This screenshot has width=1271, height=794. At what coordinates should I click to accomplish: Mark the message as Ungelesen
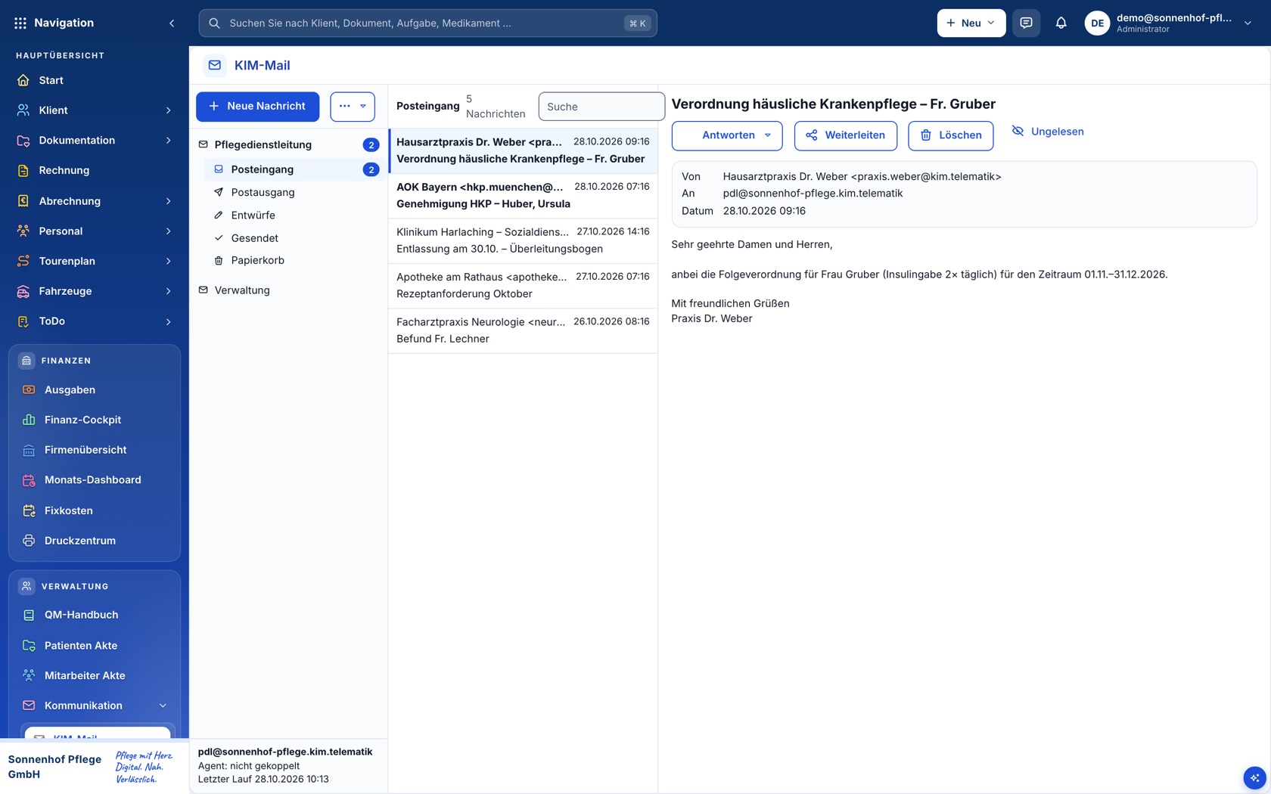click(x=1048, y=132)
